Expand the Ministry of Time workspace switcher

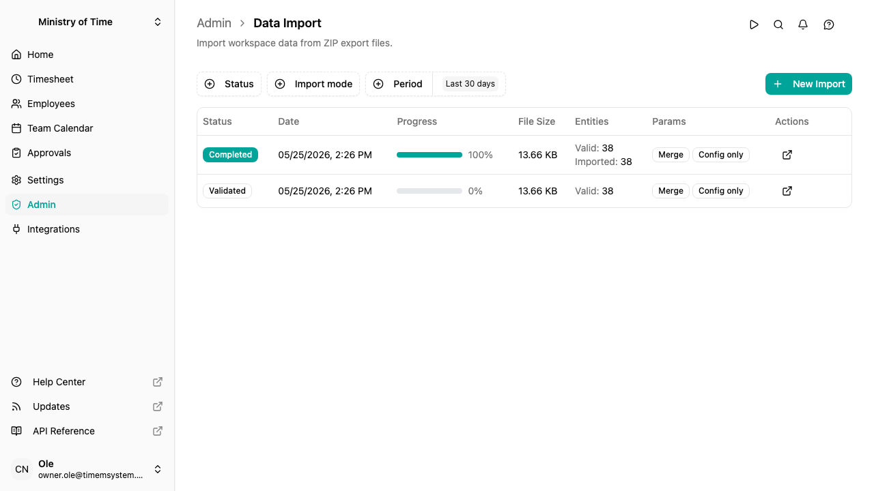tap(158, 22)
